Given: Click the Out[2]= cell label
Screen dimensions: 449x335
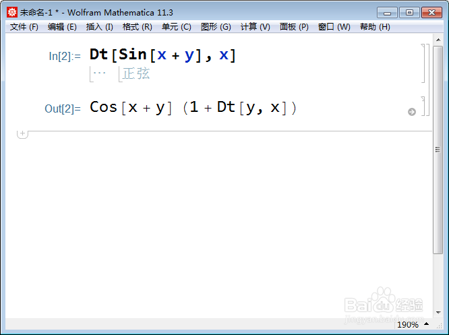Looking at the screenshot, I should (x=63, y=109).
